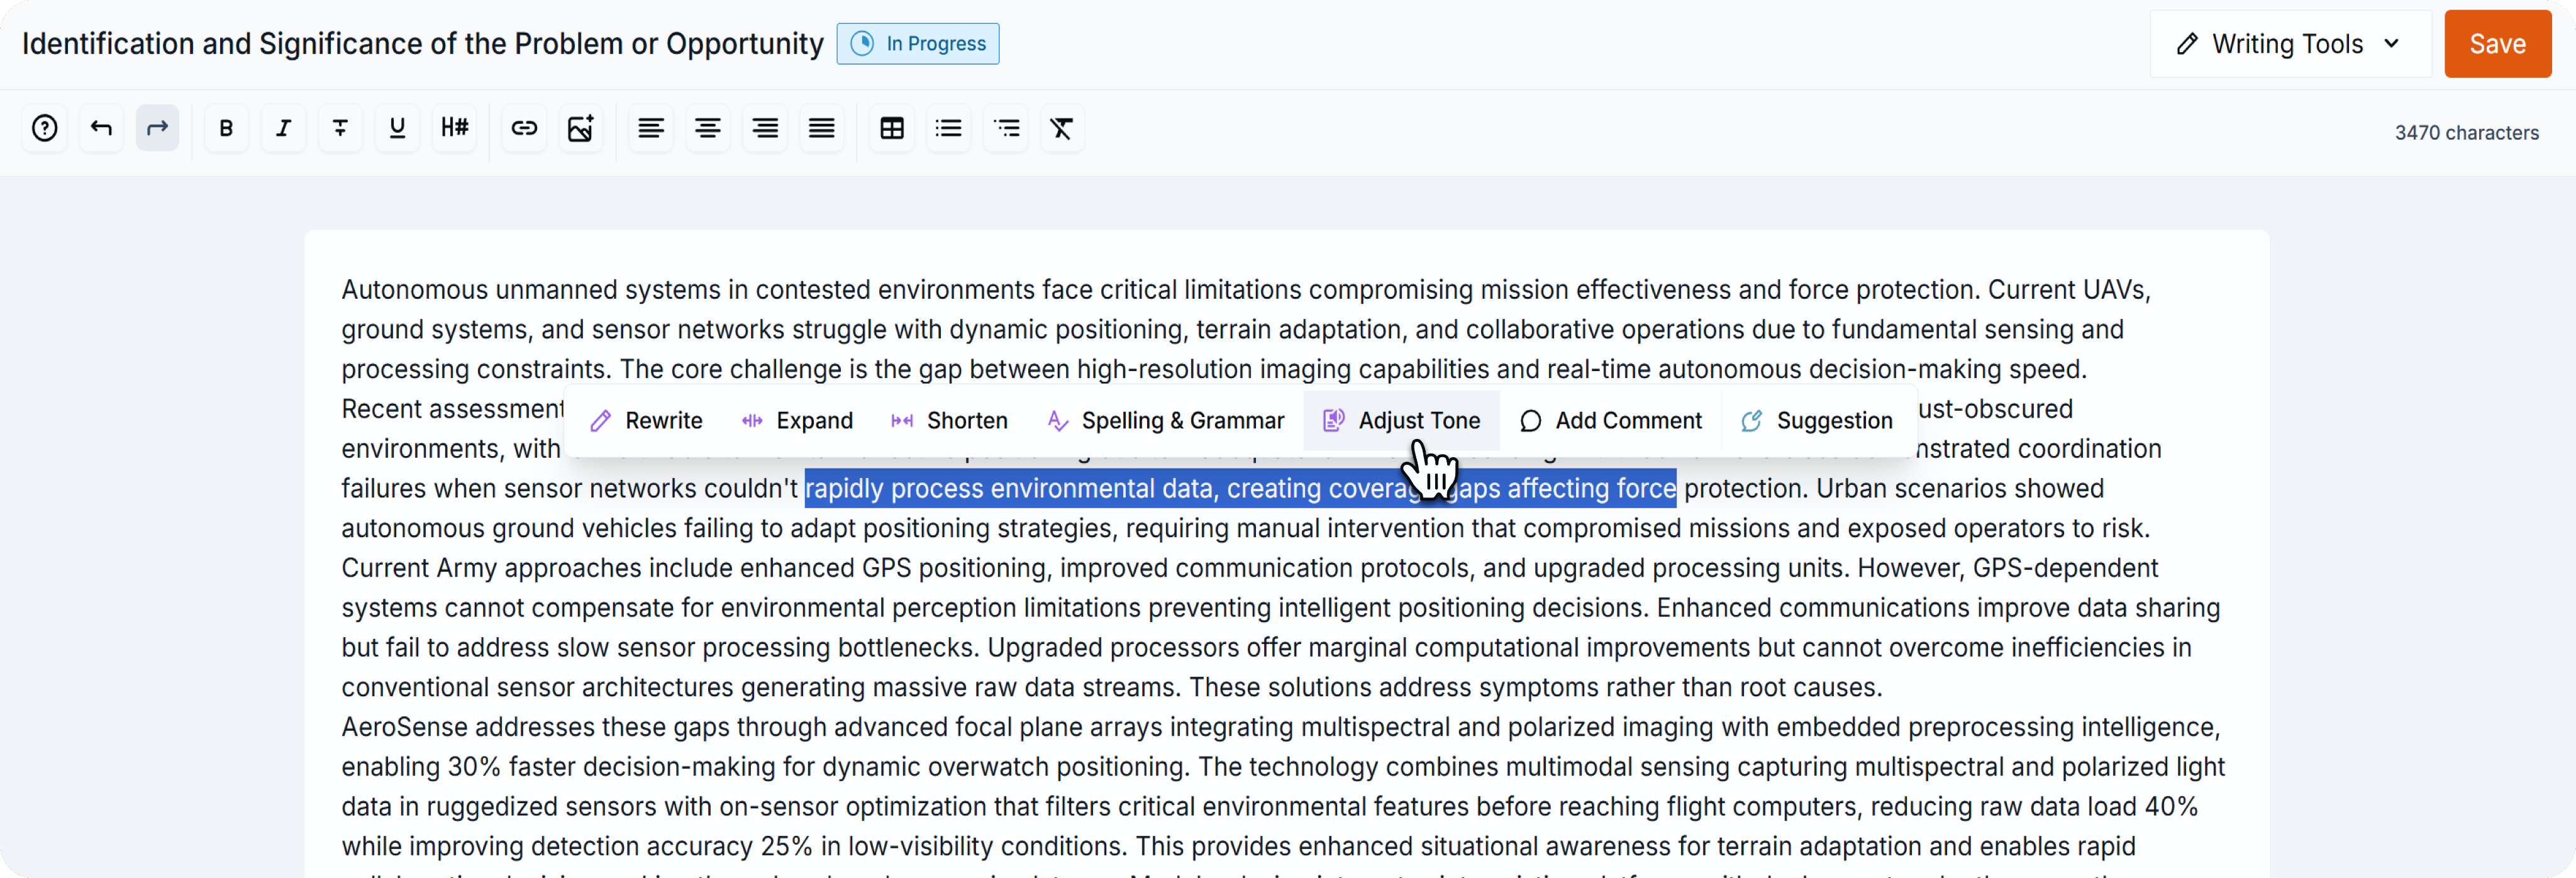Insert a hyperlink with link icon

(524, 128)
